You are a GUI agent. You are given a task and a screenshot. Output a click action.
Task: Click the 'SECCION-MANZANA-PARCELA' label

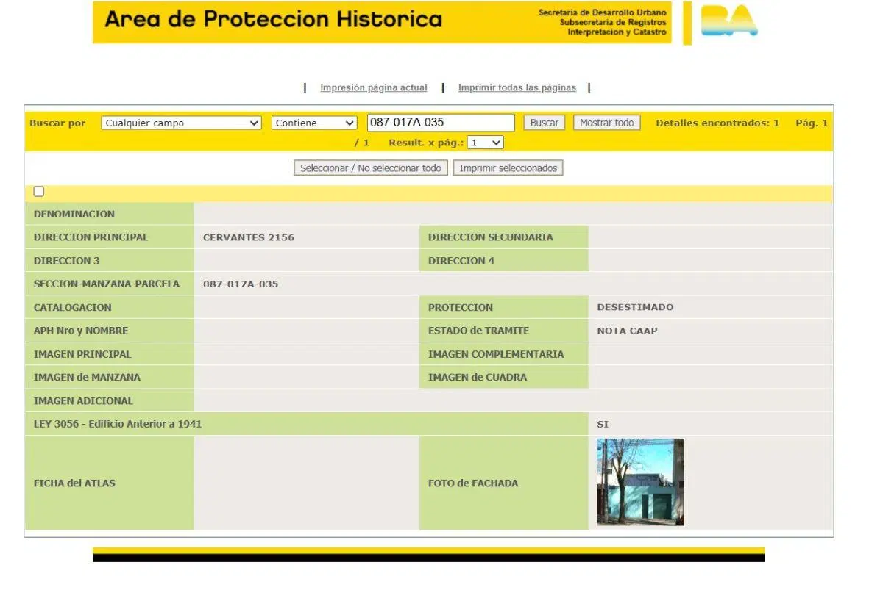click(x=107, y=284)
